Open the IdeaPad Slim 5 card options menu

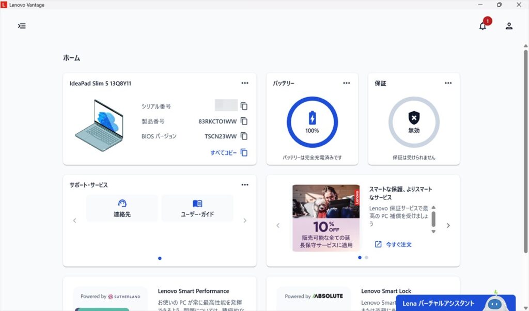pos(245,83)
